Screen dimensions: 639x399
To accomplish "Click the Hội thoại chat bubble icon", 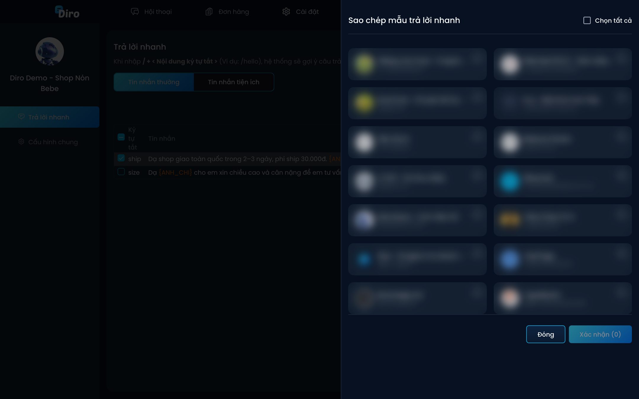I will 135,12.
